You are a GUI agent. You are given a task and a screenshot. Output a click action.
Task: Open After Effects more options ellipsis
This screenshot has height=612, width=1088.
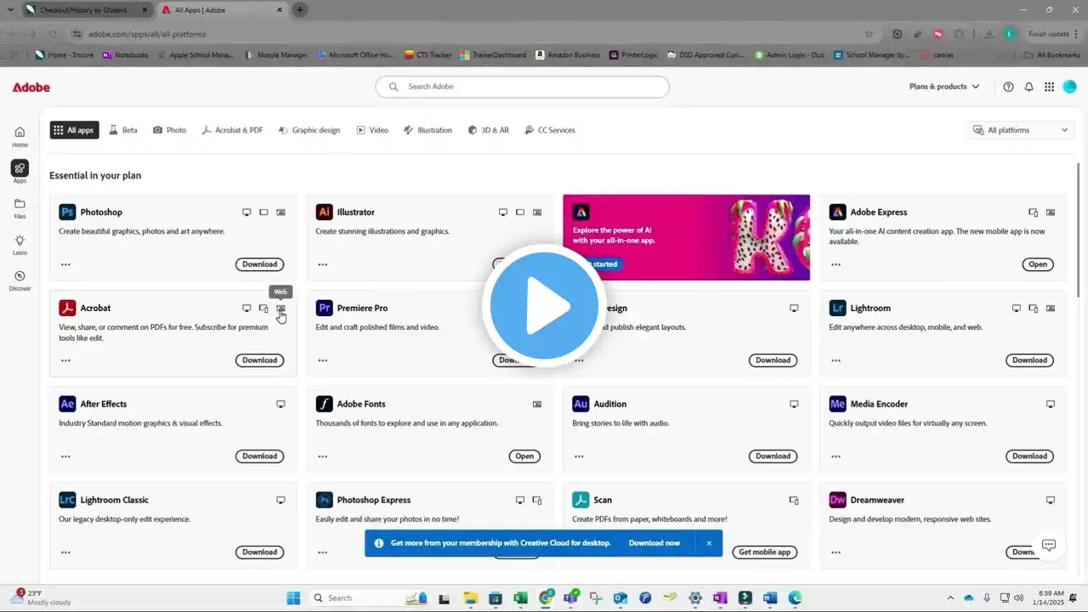click(65, 456)
